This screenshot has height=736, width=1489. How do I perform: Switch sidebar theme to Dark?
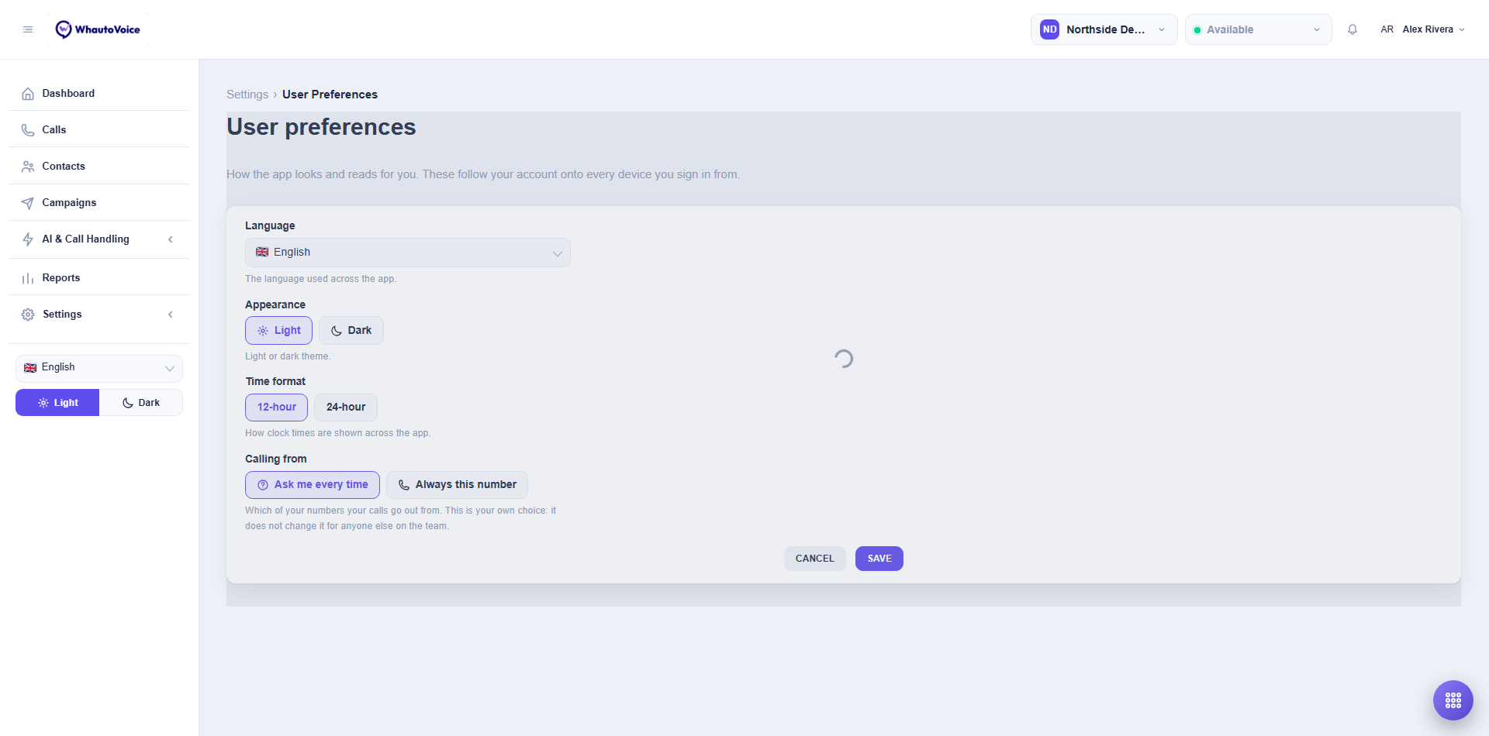click(x=141, y=403)
